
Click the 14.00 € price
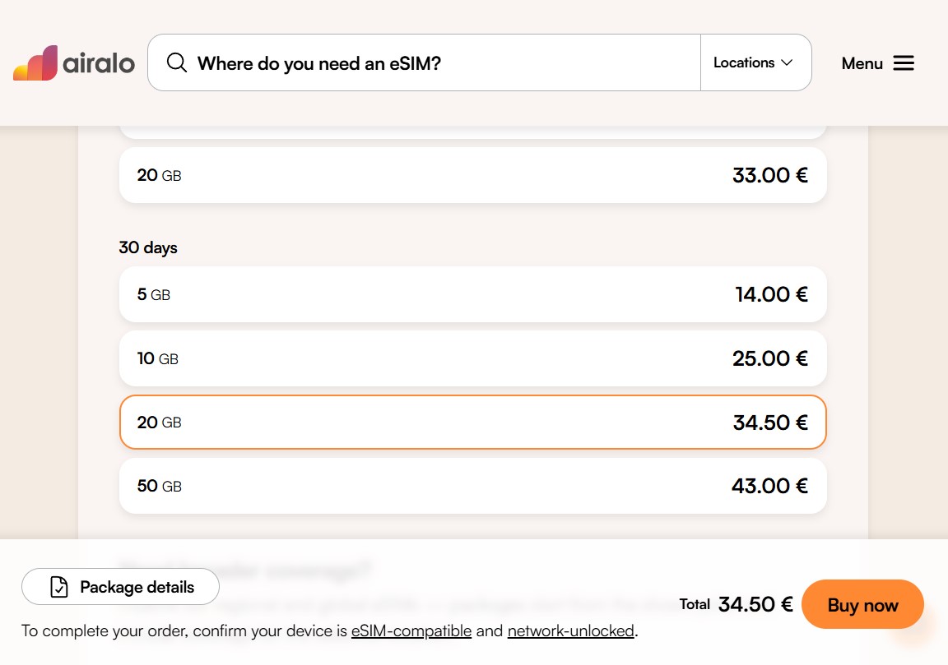(x=771, y=294)
